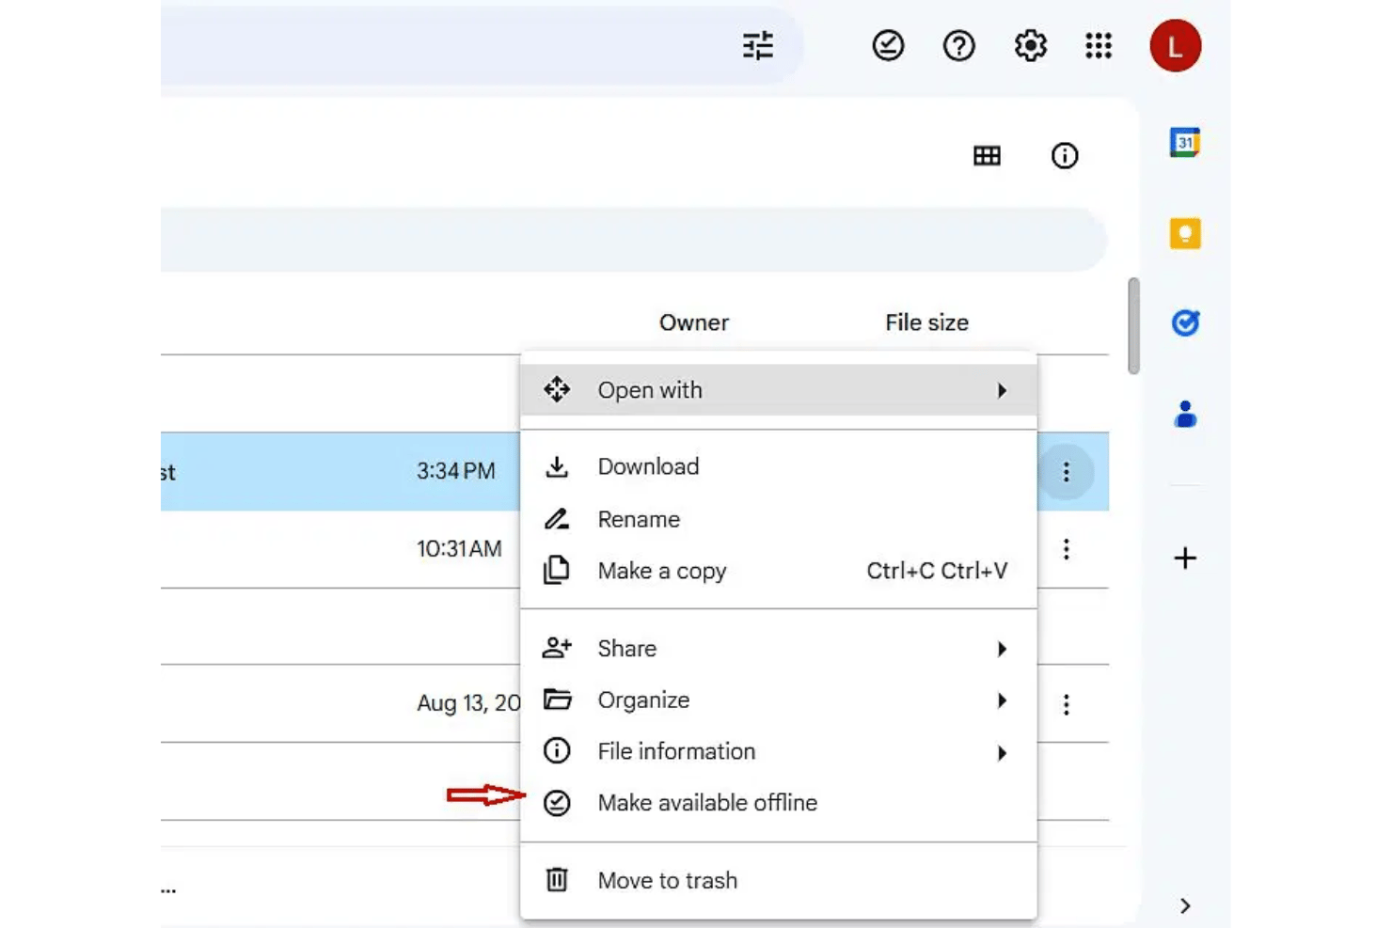Image resolution: width=1392 pixels, height=928 pixels.
Task: Expand the Share submenu arrow
Action: 1002,649
